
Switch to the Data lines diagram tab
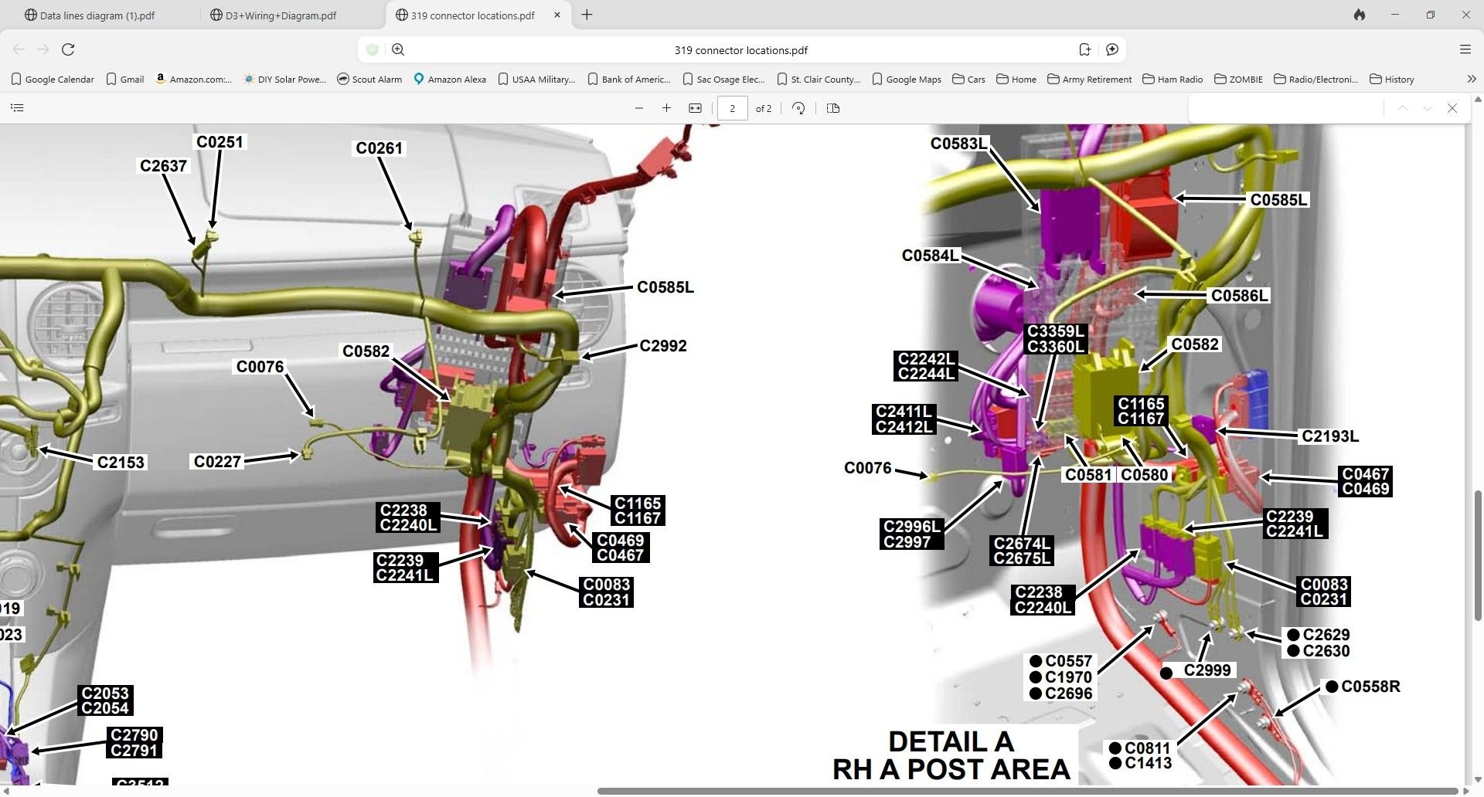(97, 15)
